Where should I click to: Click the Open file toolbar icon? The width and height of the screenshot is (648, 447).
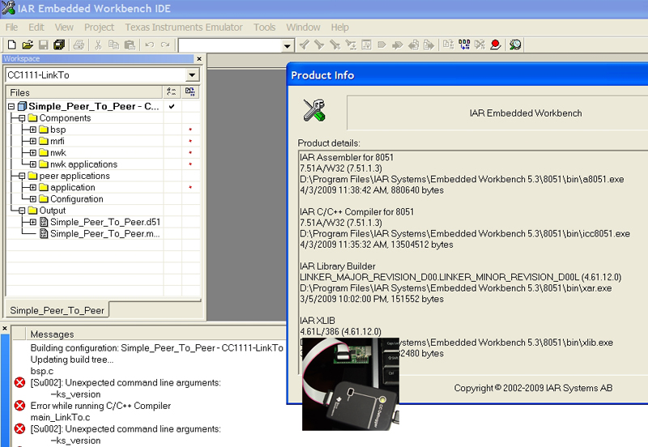(28, 45)
